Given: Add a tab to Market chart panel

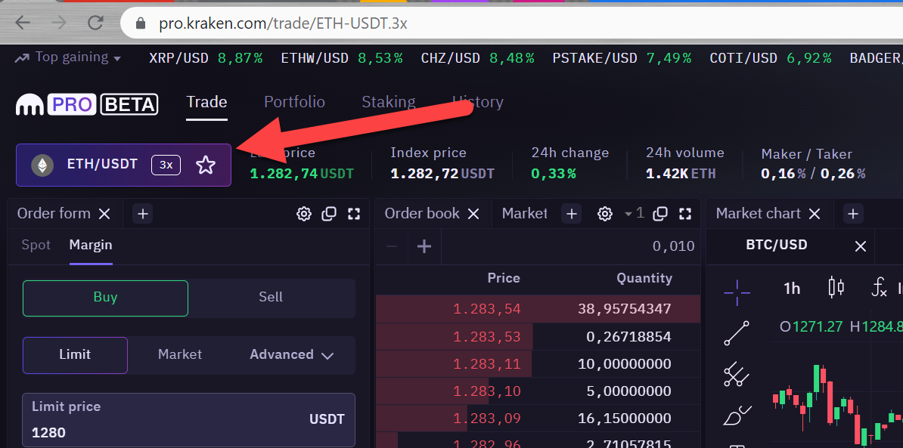Looking at the screenshot, I should tap(853, 214).
